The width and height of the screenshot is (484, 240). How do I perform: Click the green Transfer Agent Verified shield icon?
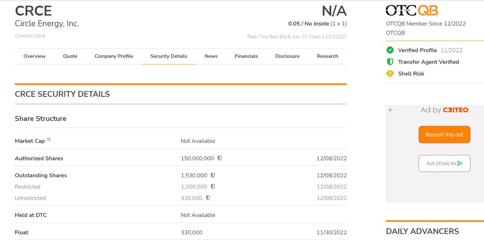(390, 62)
